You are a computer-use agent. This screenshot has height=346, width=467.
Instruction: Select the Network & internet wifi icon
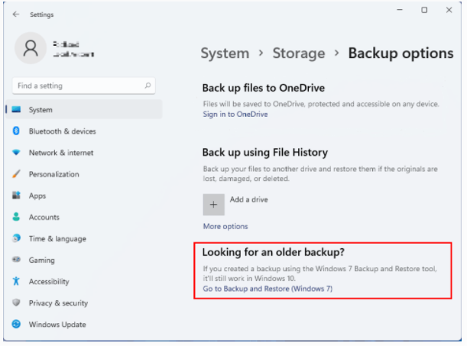[16, 153]
